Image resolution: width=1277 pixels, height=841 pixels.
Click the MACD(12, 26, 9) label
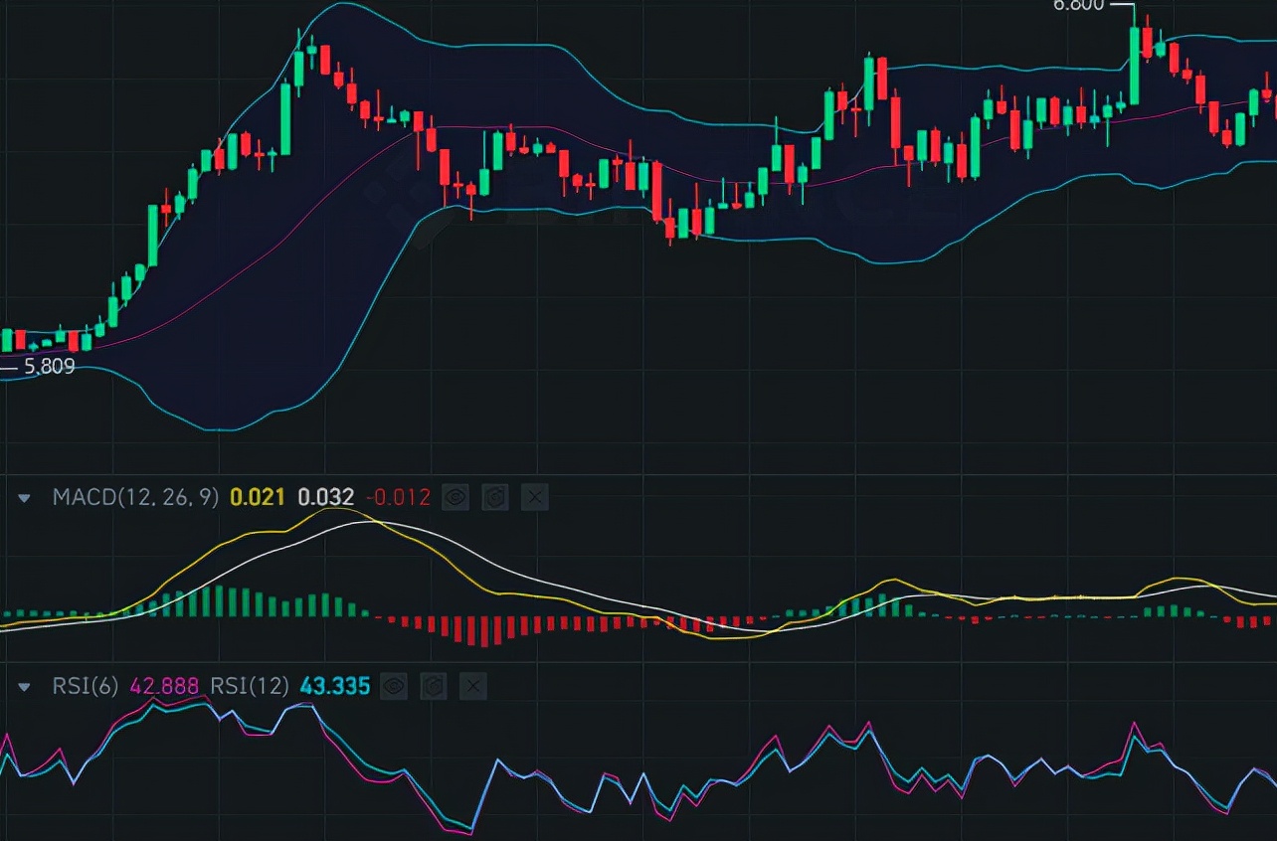point(135,497)
